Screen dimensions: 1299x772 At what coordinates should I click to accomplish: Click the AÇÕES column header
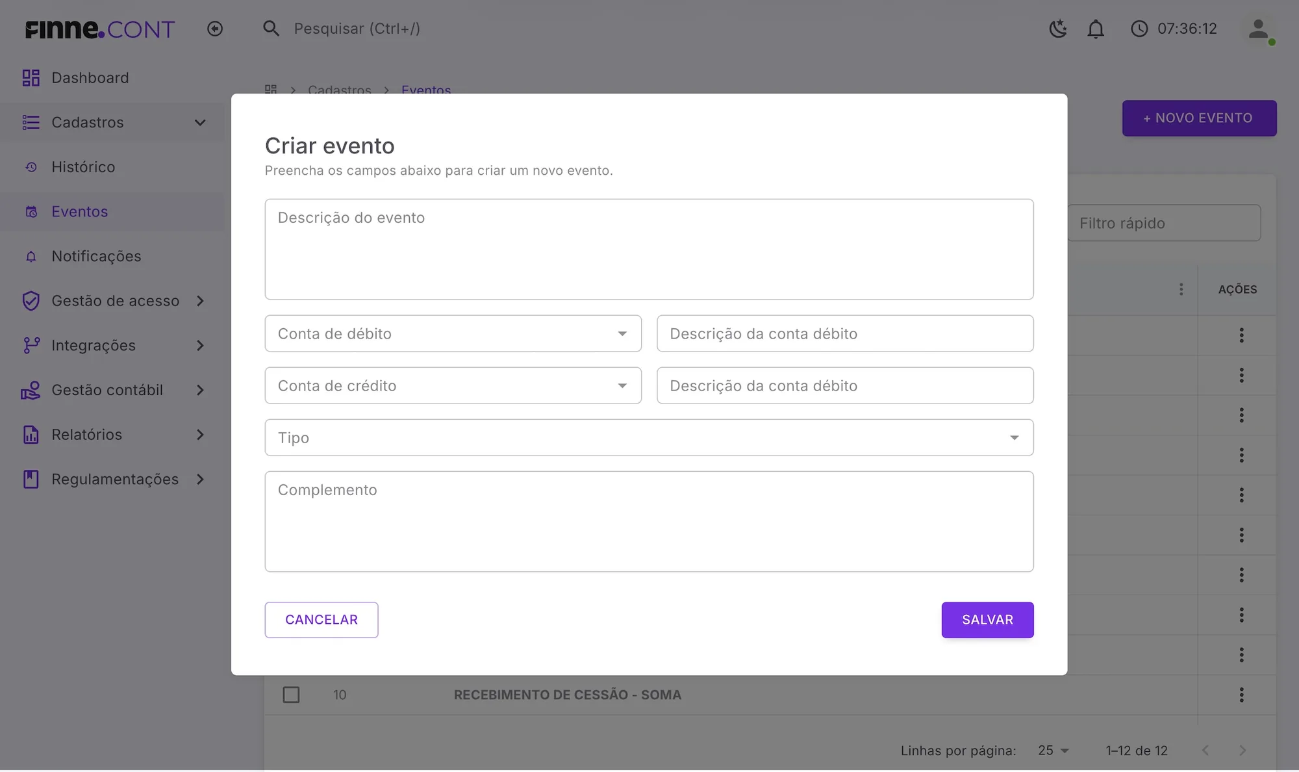[1237, 289]
